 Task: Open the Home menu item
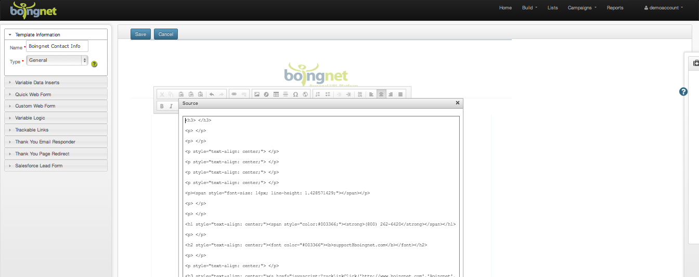pos(506,8)
